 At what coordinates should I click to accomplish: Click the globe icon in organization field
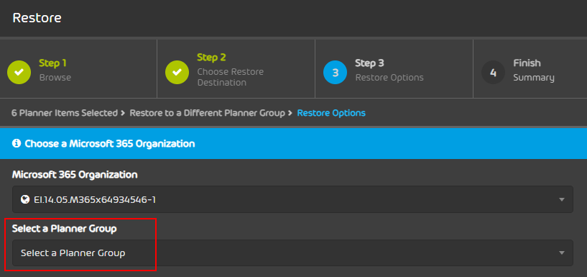[25, 199]
